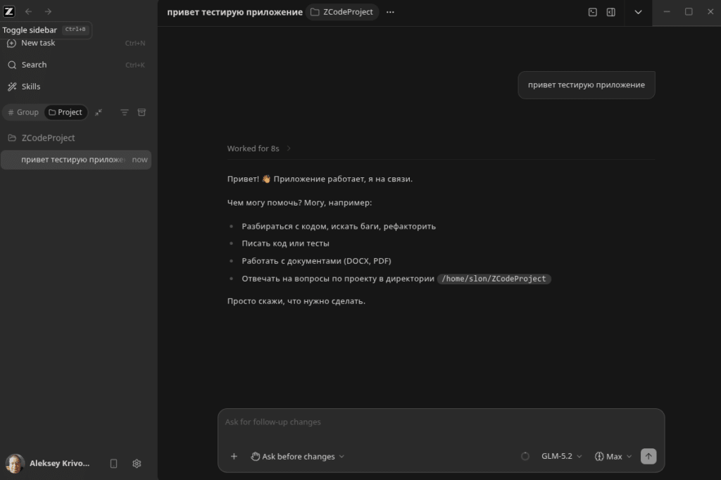The width and height of the screenshot is (721, 480).
Task: Switch sidebar view to Project
Action: pyautogui.click(x=65, y=112)
